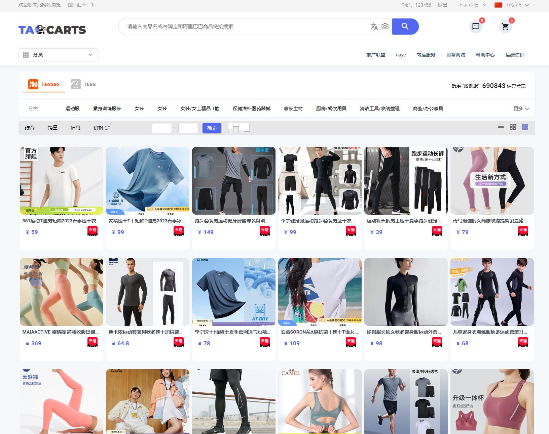The width and height of the screenshot is (549, 434).
Task: Open the 瑜伽服长袖女 product title
Action: coord(404,332)
